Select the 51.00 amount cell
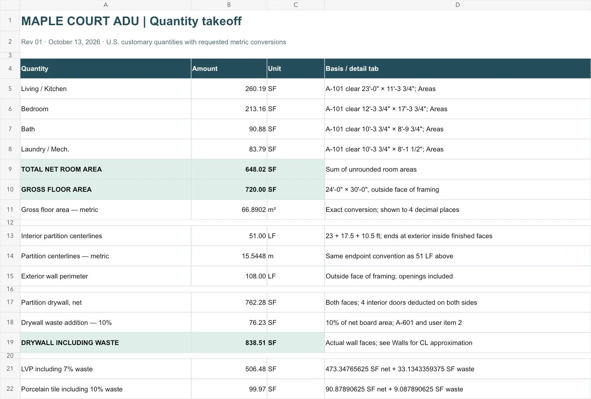This screenshot has height=399, width=591. coord(229,236)
